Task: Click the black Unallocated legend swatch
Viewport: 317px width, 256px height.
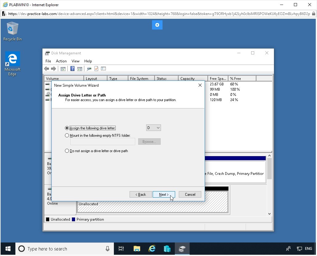Action: (48, 219)
